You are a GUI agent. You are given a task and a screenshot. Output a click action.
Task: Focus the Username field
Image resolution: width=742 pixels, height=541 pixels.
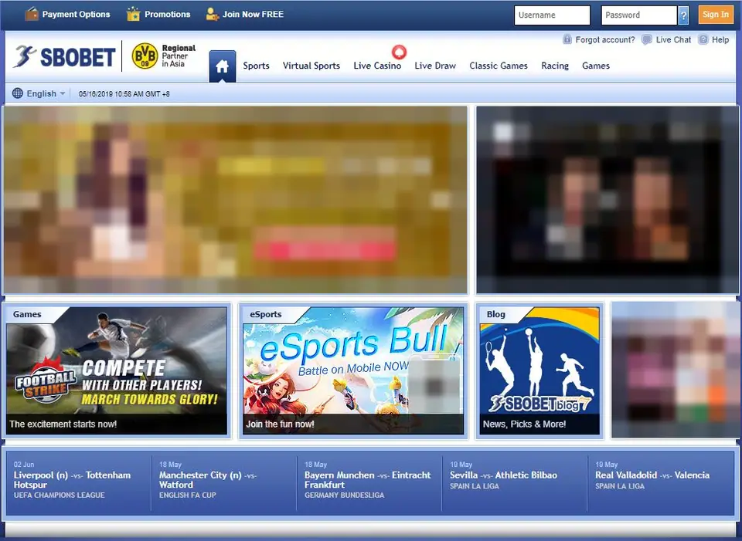552,15
